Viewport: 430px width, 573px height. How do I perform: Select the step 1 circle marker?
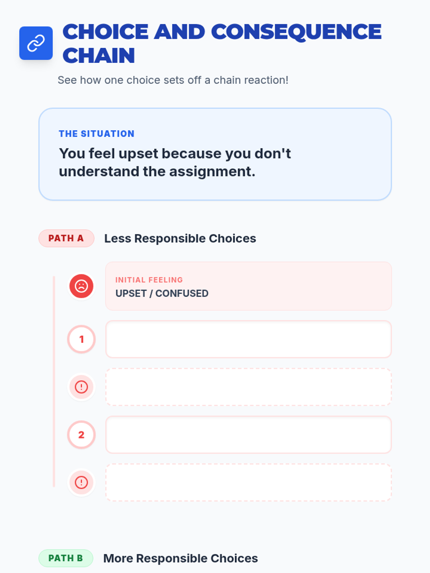click(81, 339)
